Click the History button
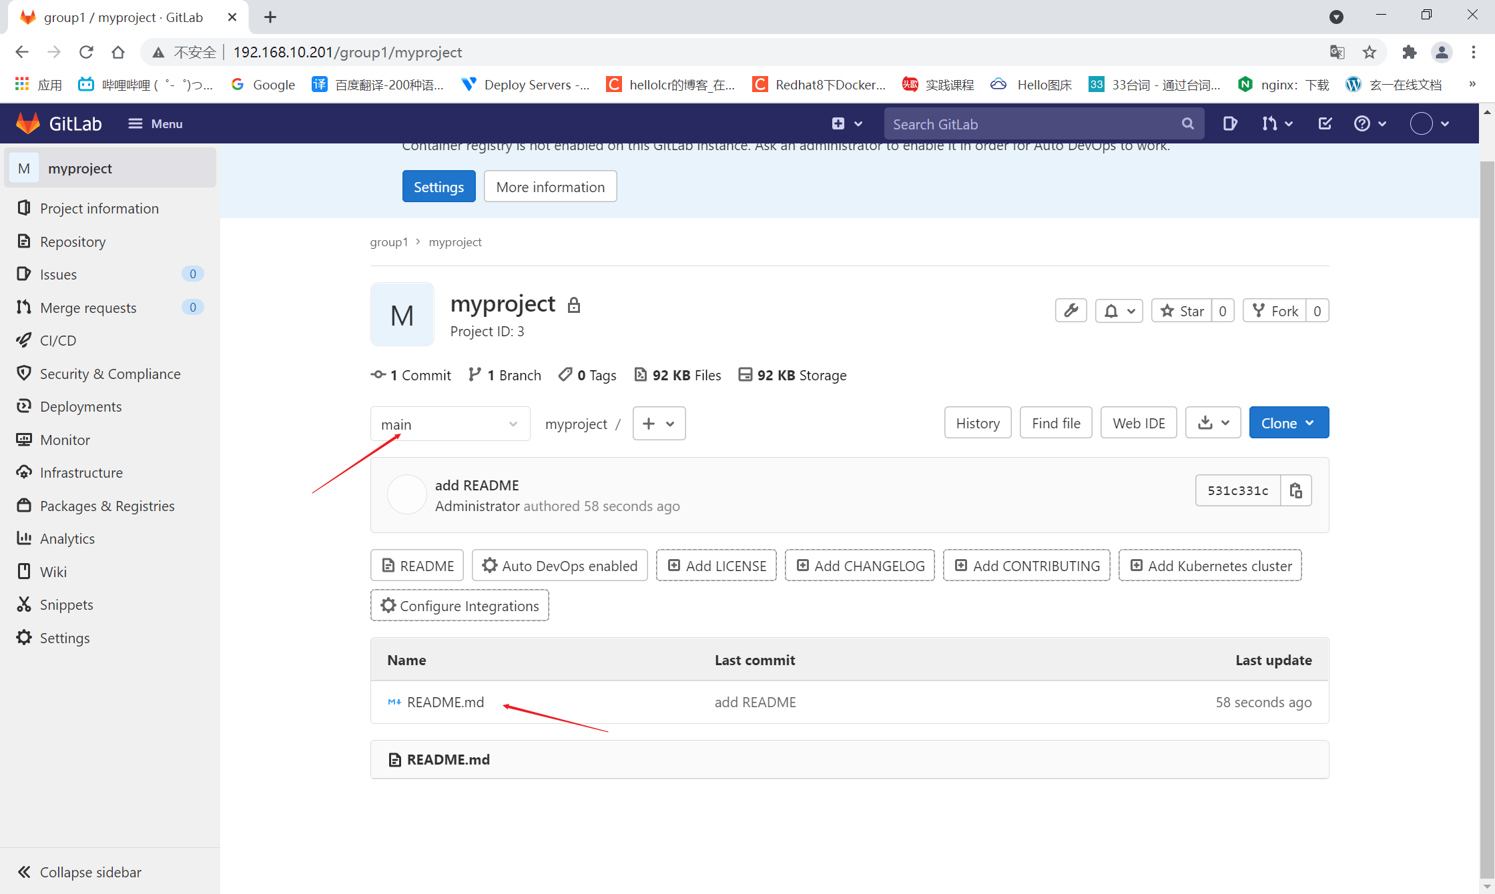This screenshot has height=894, width=1495. click(977, 423)
